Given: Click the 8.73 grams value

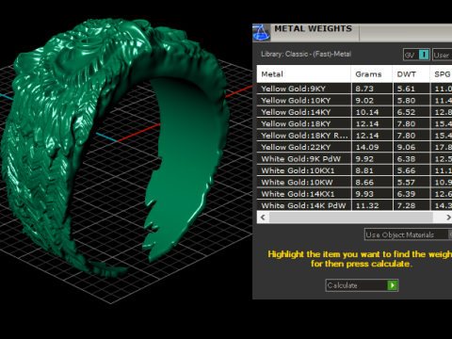Looking at the screenshot, I should (x=364, y=89).
